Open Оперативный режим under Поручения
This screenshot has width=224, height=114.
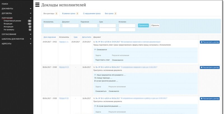[x=12, y=21]
